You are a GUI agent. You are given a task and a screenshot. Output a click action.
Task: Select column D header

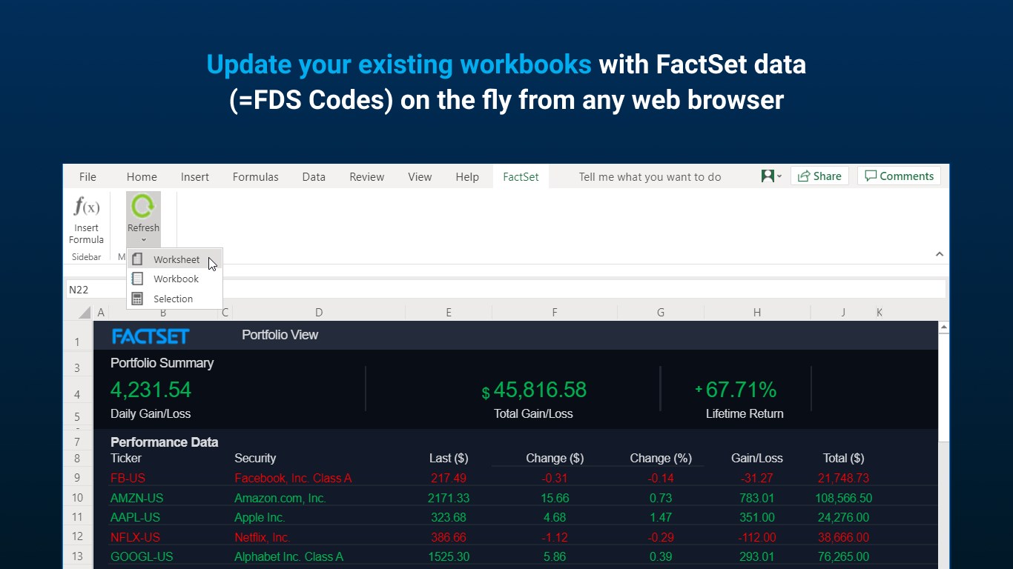319,313
